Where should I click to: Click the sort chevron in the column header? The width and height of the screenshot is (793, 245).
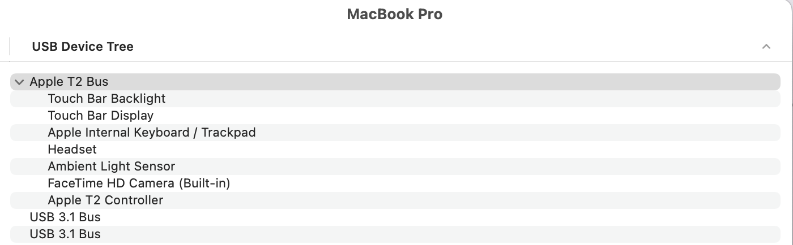click(766, 47)
